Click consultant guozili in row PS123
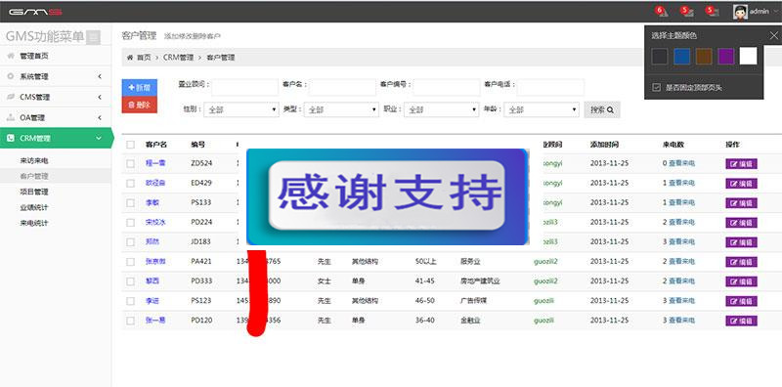782x387 pixels. 543,301
